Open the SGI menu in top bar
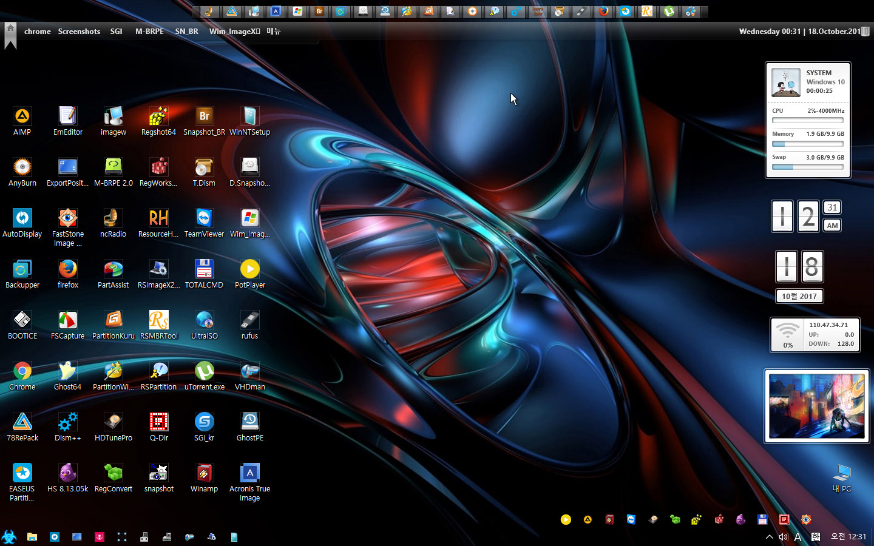The width and height of the screenshot is (874, 546). point(117,31)
